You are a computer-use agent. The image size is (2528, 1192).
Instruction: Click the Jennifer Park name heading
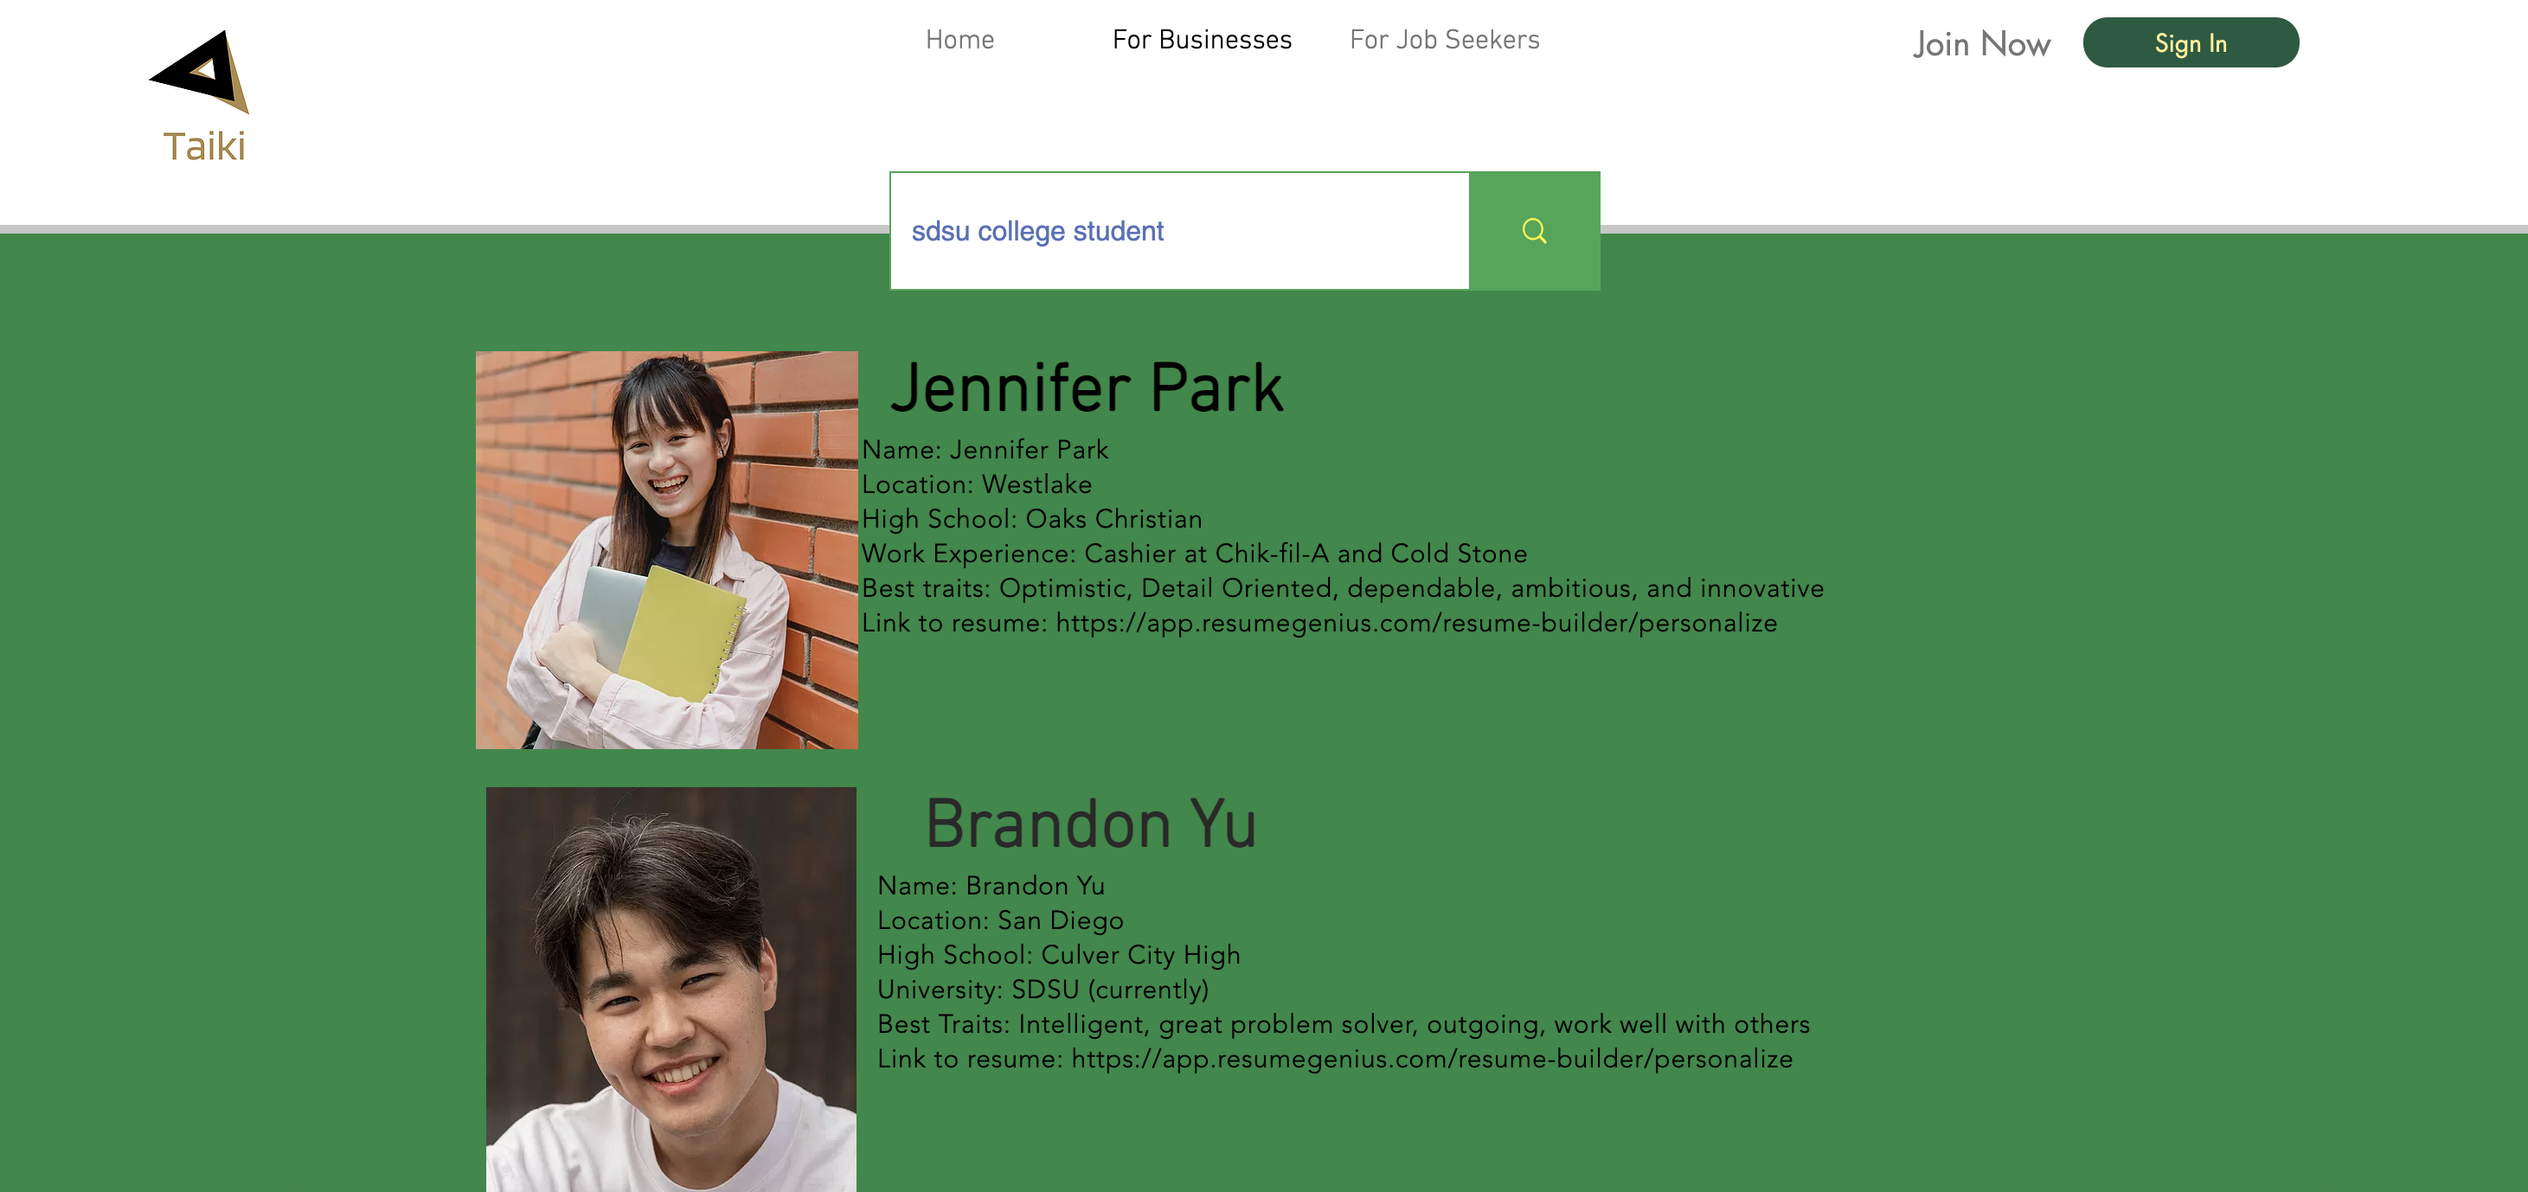click(1086, 388)
